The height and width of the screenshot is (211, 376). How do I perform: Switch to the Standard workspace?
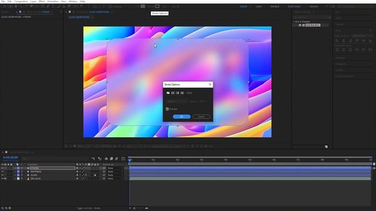click(x=275, y=6)
